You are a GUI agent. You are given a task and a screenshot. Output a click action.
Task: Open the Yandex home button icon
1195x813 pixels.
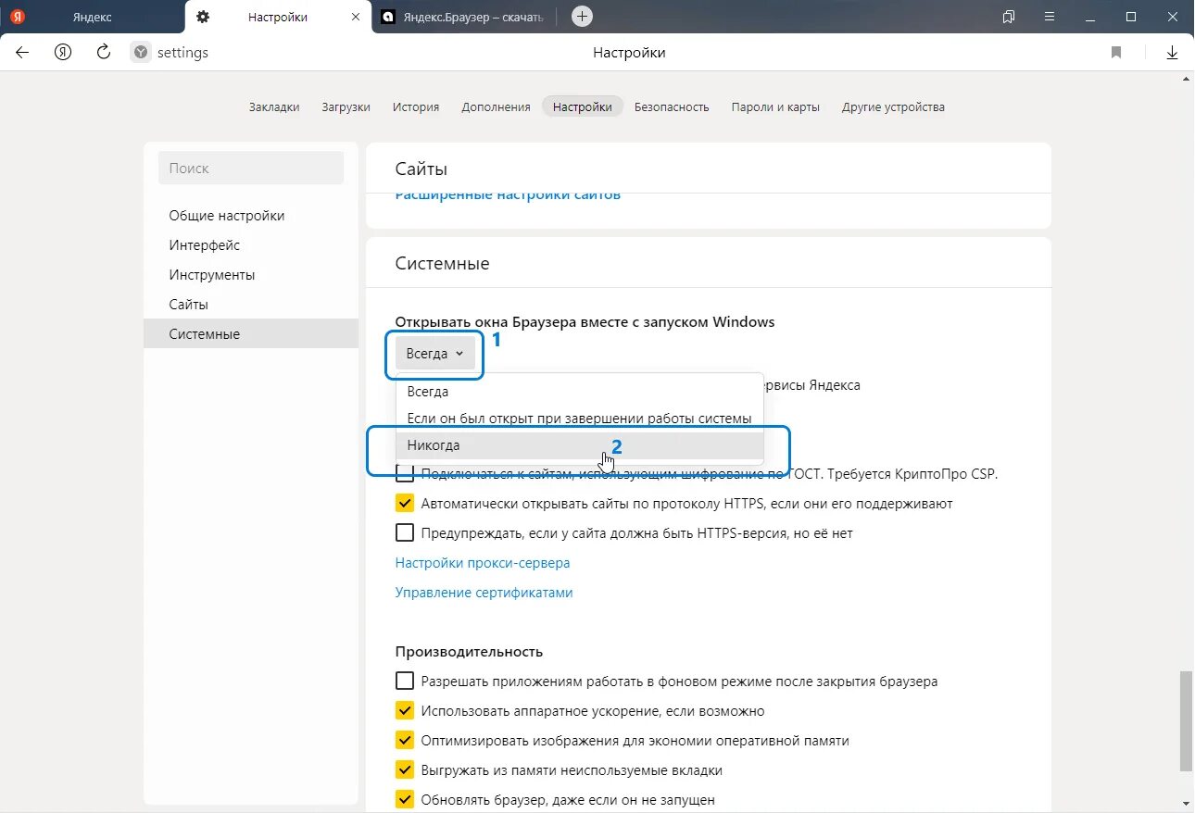coord(63,53)
